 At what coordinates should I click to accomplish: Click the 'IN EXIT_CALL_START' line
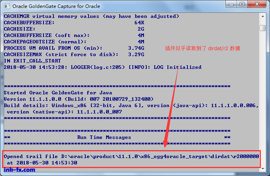pos(32,61)
